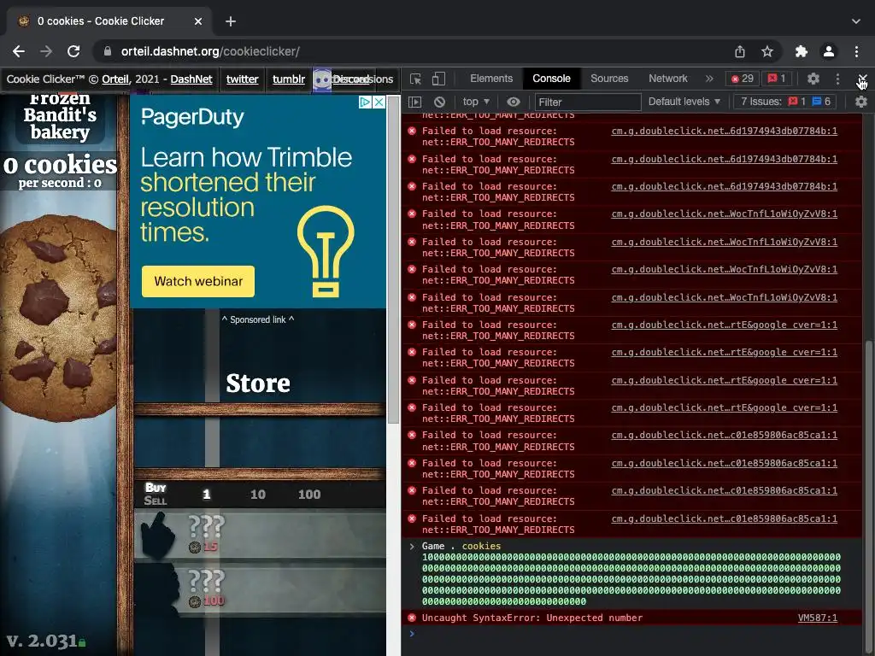Click the Uncaught SyntaxError error icon
The width and height of the screenshot is (875, 656).
pyautogui.click(x=412, y=618)
